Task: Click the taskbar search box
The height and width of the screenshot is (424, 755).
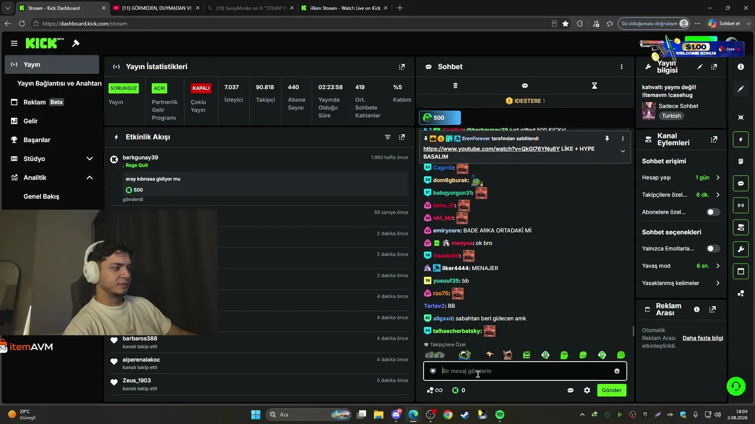Action: (309, 415)
